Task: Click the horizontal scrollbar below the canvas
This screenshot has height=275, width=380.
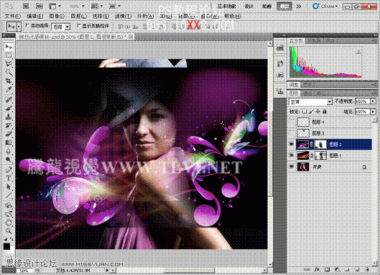Action: 189,270
